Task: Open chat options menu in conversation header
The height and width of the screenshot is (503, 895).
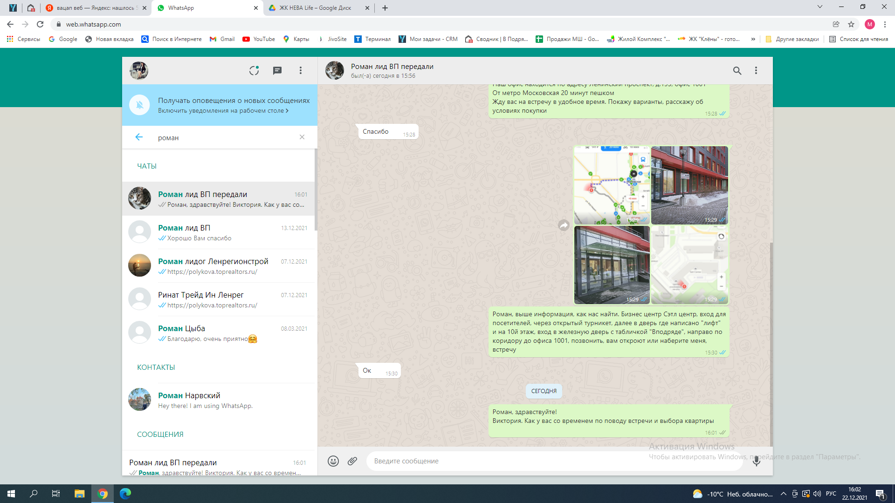Action: tap(756, 70)
